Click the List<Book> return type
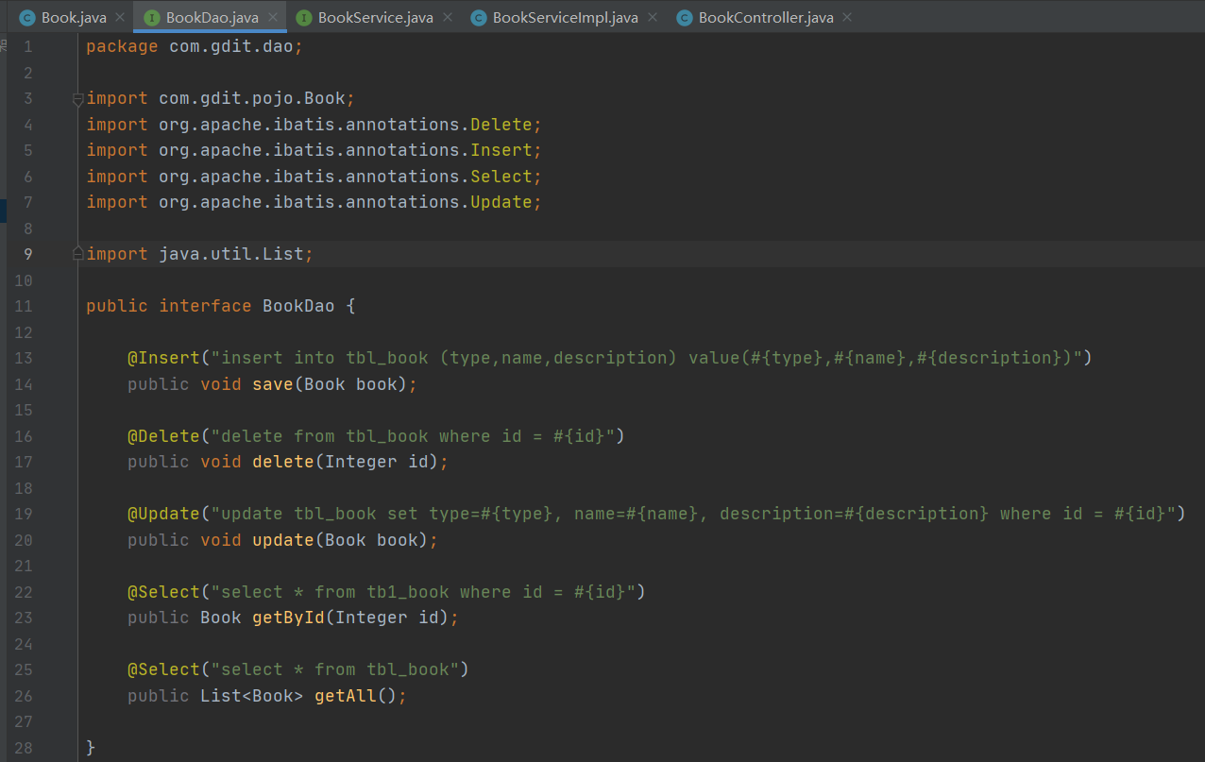This screenshot has width=1205, height=762. [x=252, y=696]
